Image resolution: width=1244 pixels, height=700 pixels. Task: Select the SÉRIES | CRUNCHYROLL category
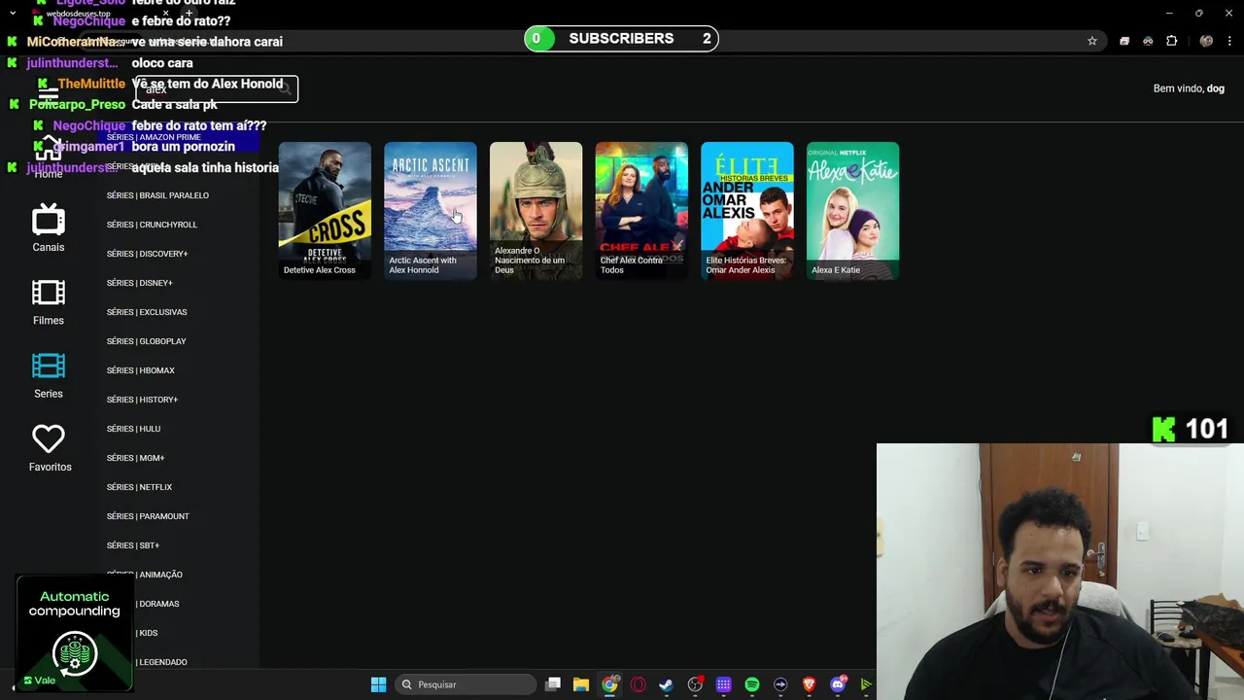[x=152, y=225]
